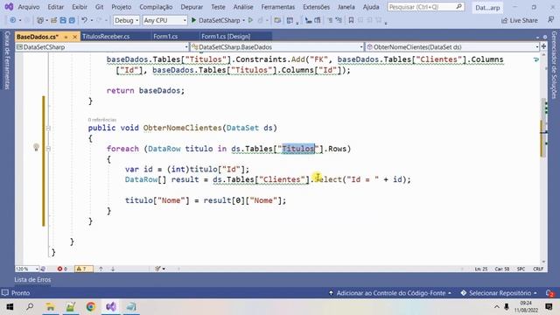Open the DataSetCSharp.BaseDados class dropdown

click(x=276, y=46)
